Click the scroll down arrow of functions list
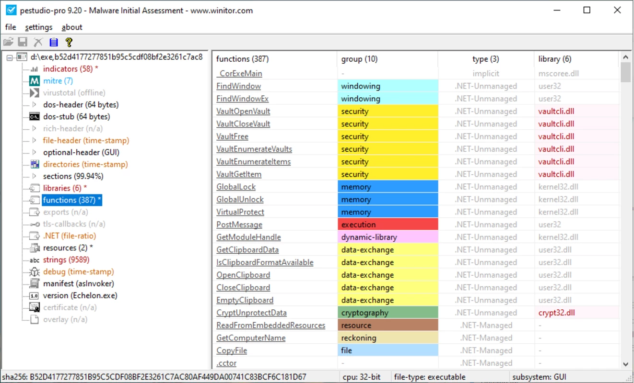Screen dimensions: 634x383 tap(625, 364)
